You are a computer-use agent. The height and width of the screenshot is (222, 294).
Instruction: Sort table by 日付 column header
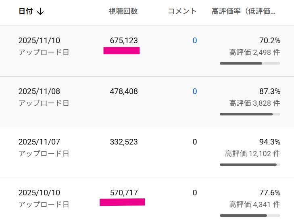(x=26, y=11)
